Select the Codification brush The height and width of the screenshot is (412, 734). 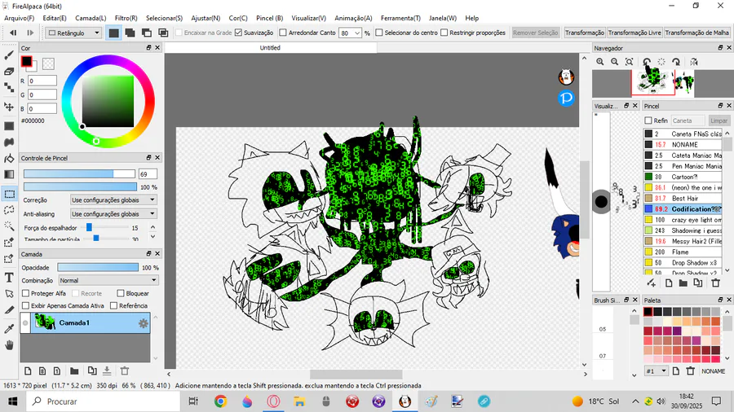click(x=683, y=209)
